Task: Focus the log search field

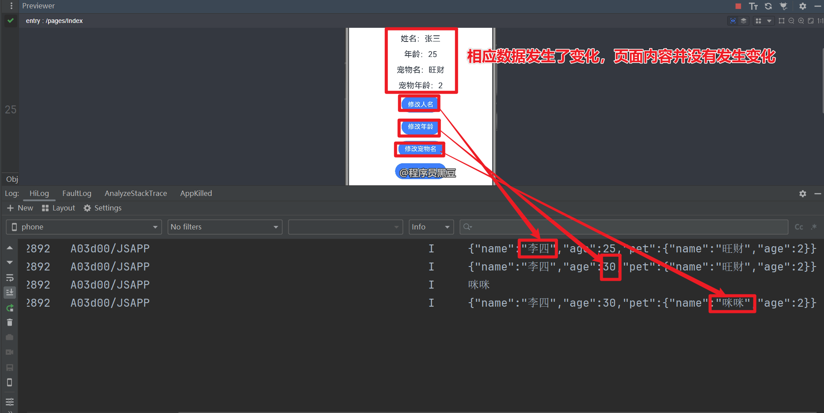Action: tap(624, 227)
